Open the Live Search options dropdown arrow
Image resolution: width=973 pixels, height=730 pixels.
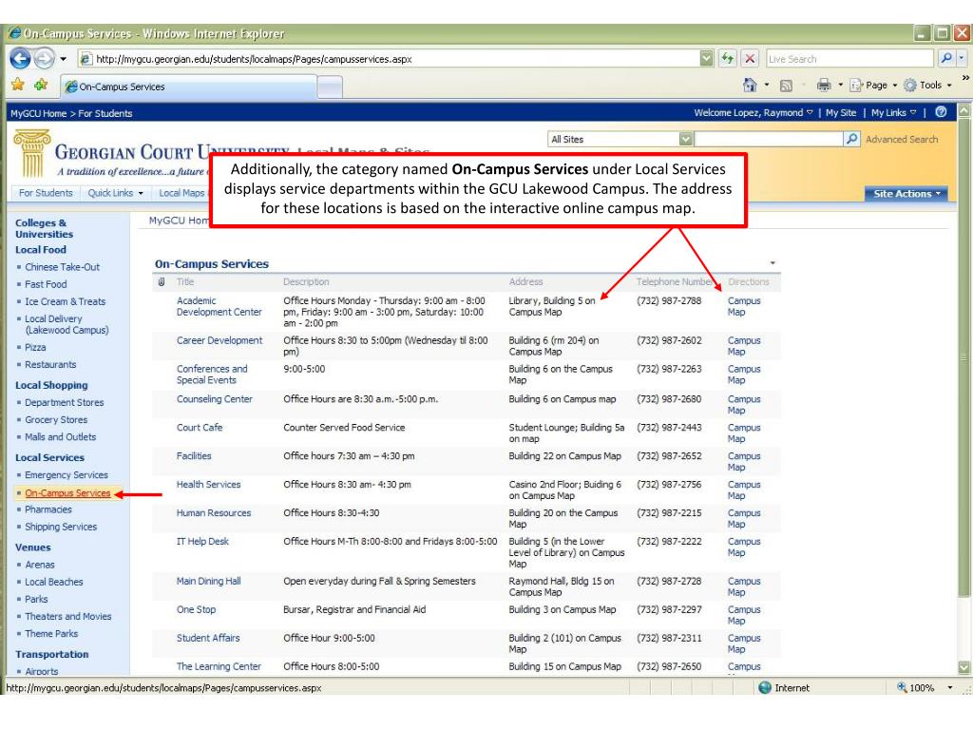pos(962,58)
